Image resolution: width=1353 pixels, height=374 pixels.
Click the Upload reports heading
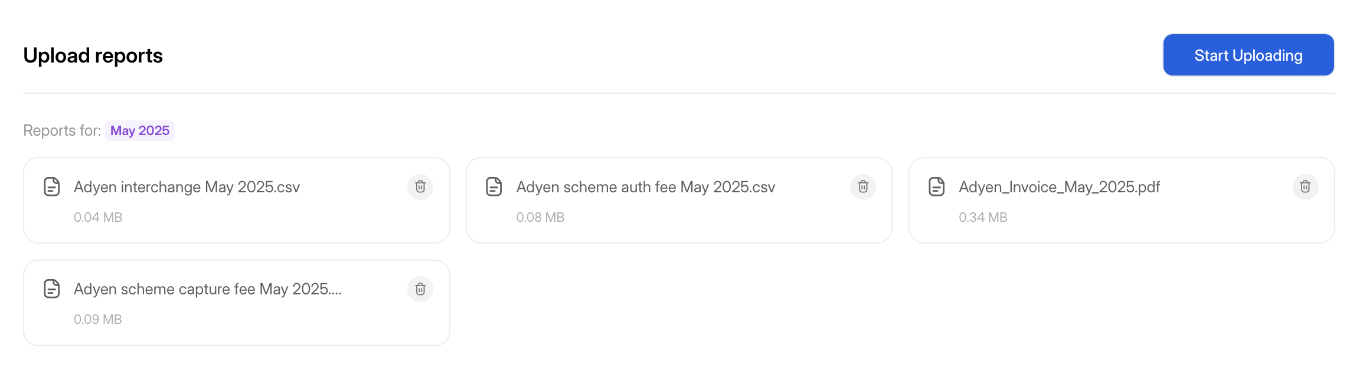pyautogui.click(x=93, y=55)
